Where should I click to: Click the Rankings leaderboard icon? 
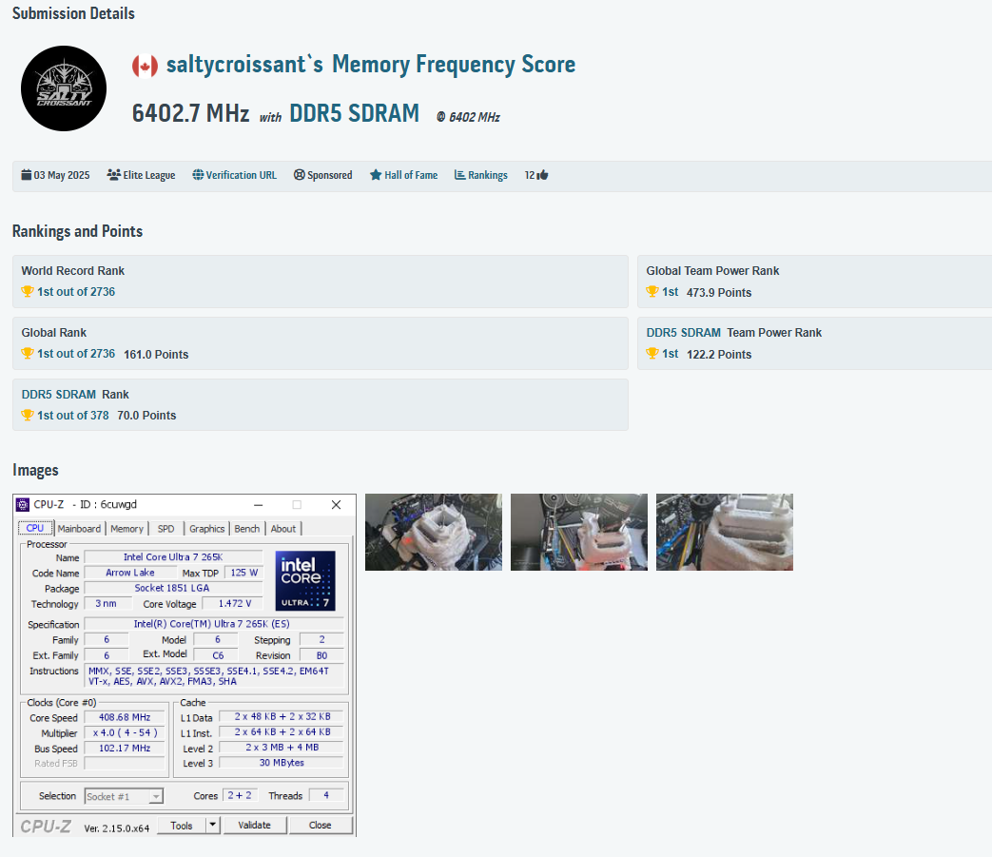[458, 175]
